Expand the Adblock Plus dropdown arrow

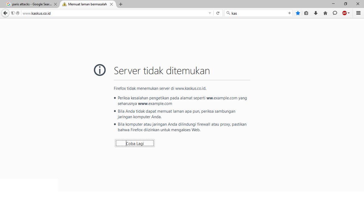349,13
